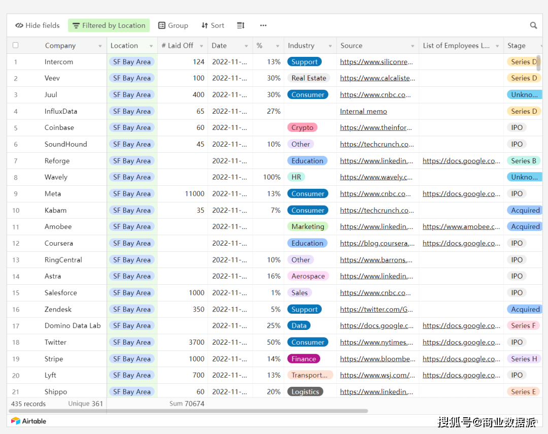This screenshot has width=548, height=434.
Task: Click the Airtable logo
Action: 28,421
